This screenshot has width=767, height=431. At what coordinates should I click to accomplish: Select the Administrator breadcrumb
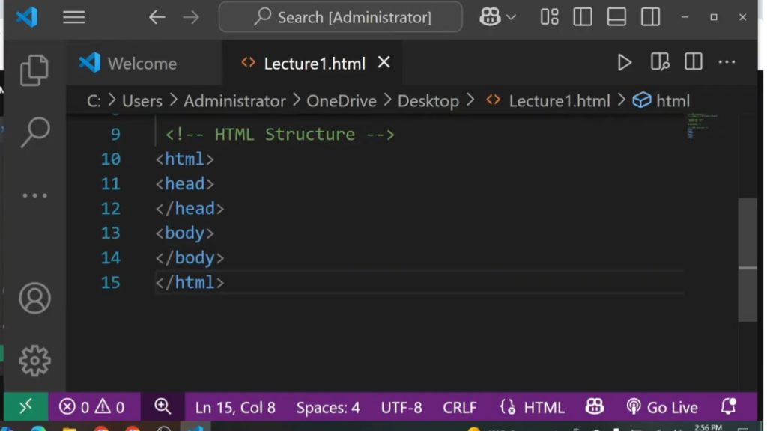[234, 101]
